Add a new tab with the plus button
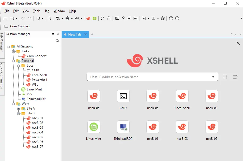 tap(92, 34)
